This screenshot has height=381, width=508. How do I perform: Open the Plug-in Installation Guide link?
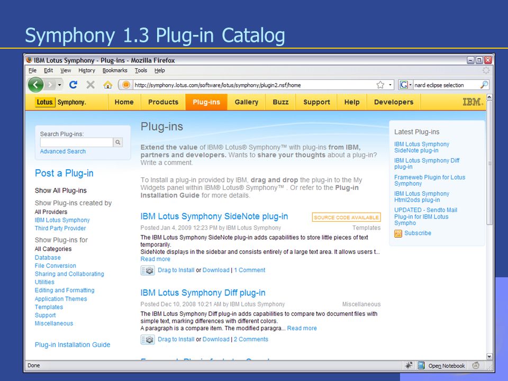pos(72,344)
